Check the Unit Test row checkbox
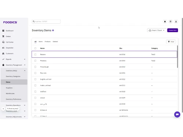 click(35, 92)
